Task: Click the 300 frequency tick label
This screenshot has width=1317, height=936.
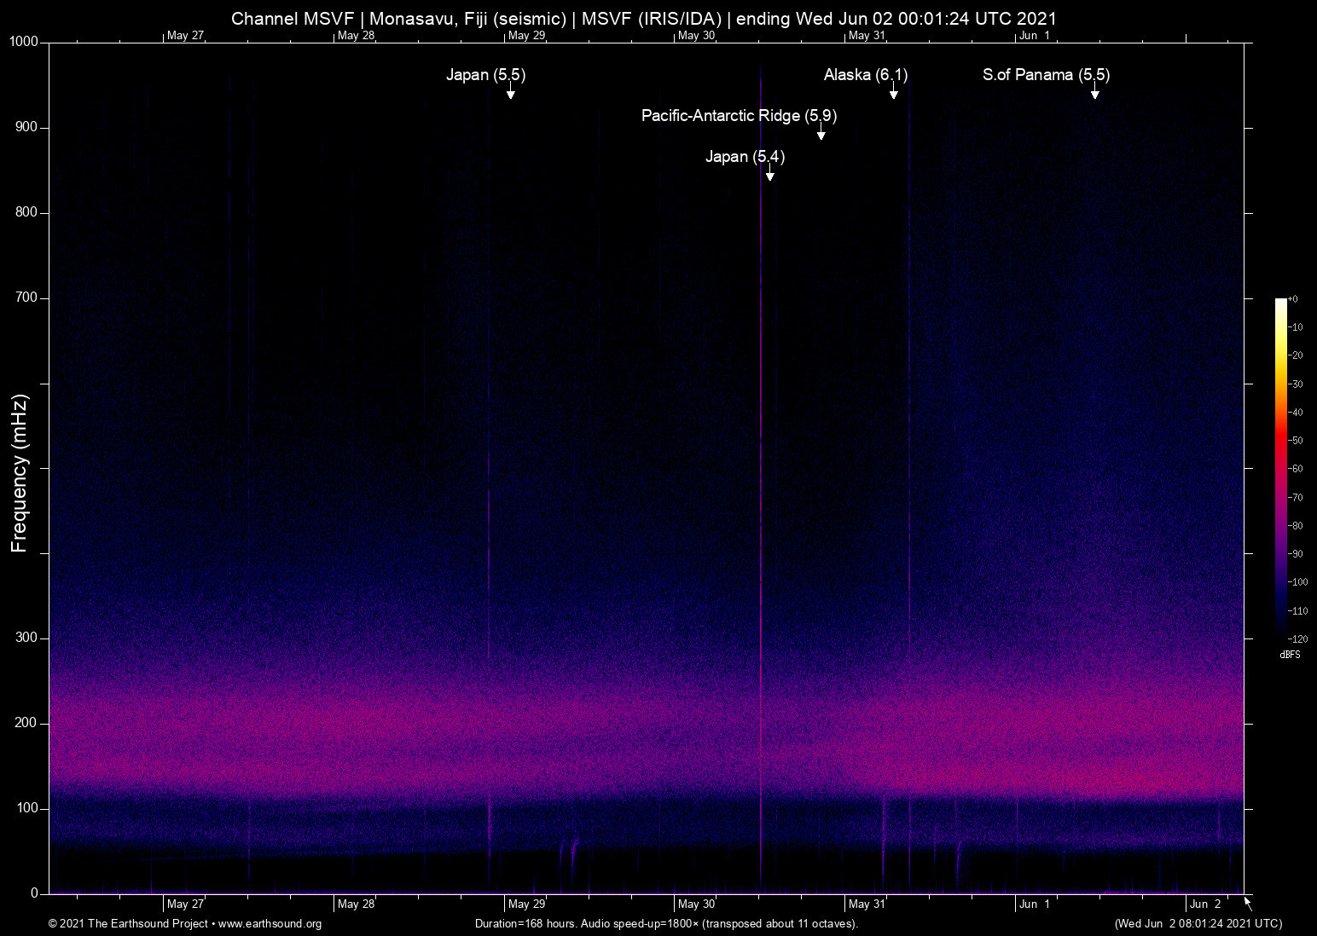Action: [27, 638]
